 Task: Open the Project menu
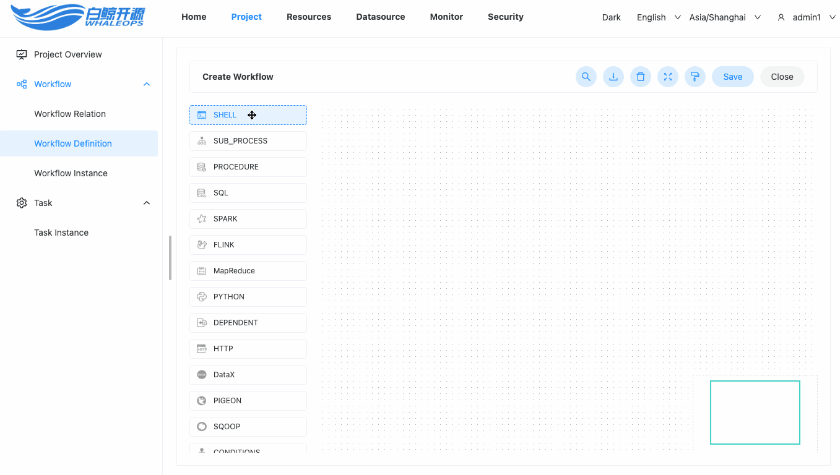point(246,17)
